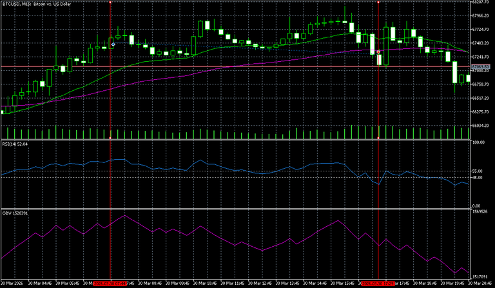
Task: Click the red date label 2026.03.30 17:29
Action: tap(378, 283)
